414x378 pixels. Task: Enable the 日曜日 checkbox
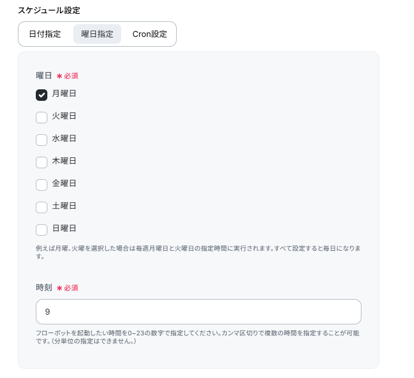click(x=42, y=230)
